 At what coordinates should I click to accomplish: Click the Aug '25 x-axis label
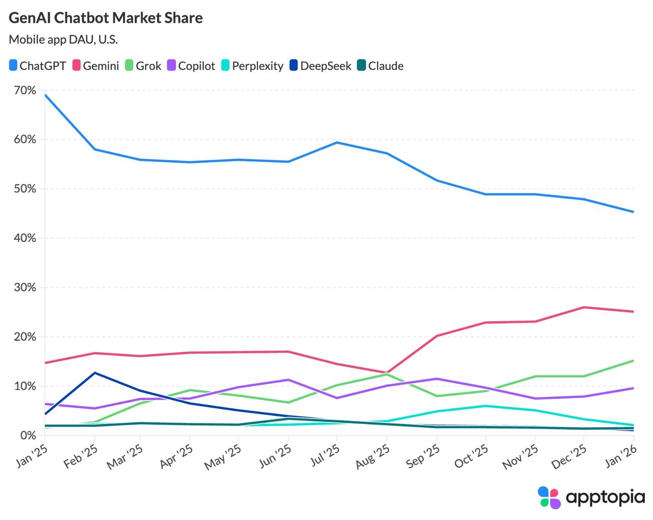point(372,456)
